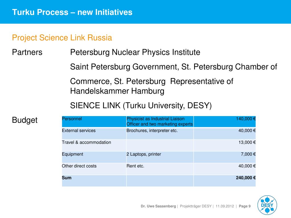This screenshot has height=218, width=291.
Task: Select the 'Other direct costs' cell
Action: (94, 169)
